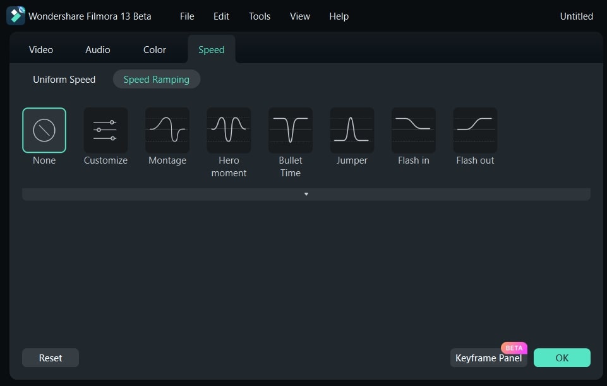Click the Reset button
The width and height of the screenshot is (607, 386).
point(51,358)
